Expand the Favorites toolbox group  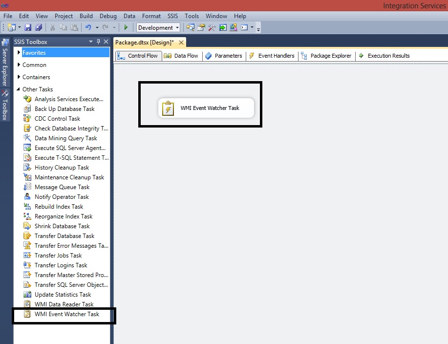tap(19, 53)
